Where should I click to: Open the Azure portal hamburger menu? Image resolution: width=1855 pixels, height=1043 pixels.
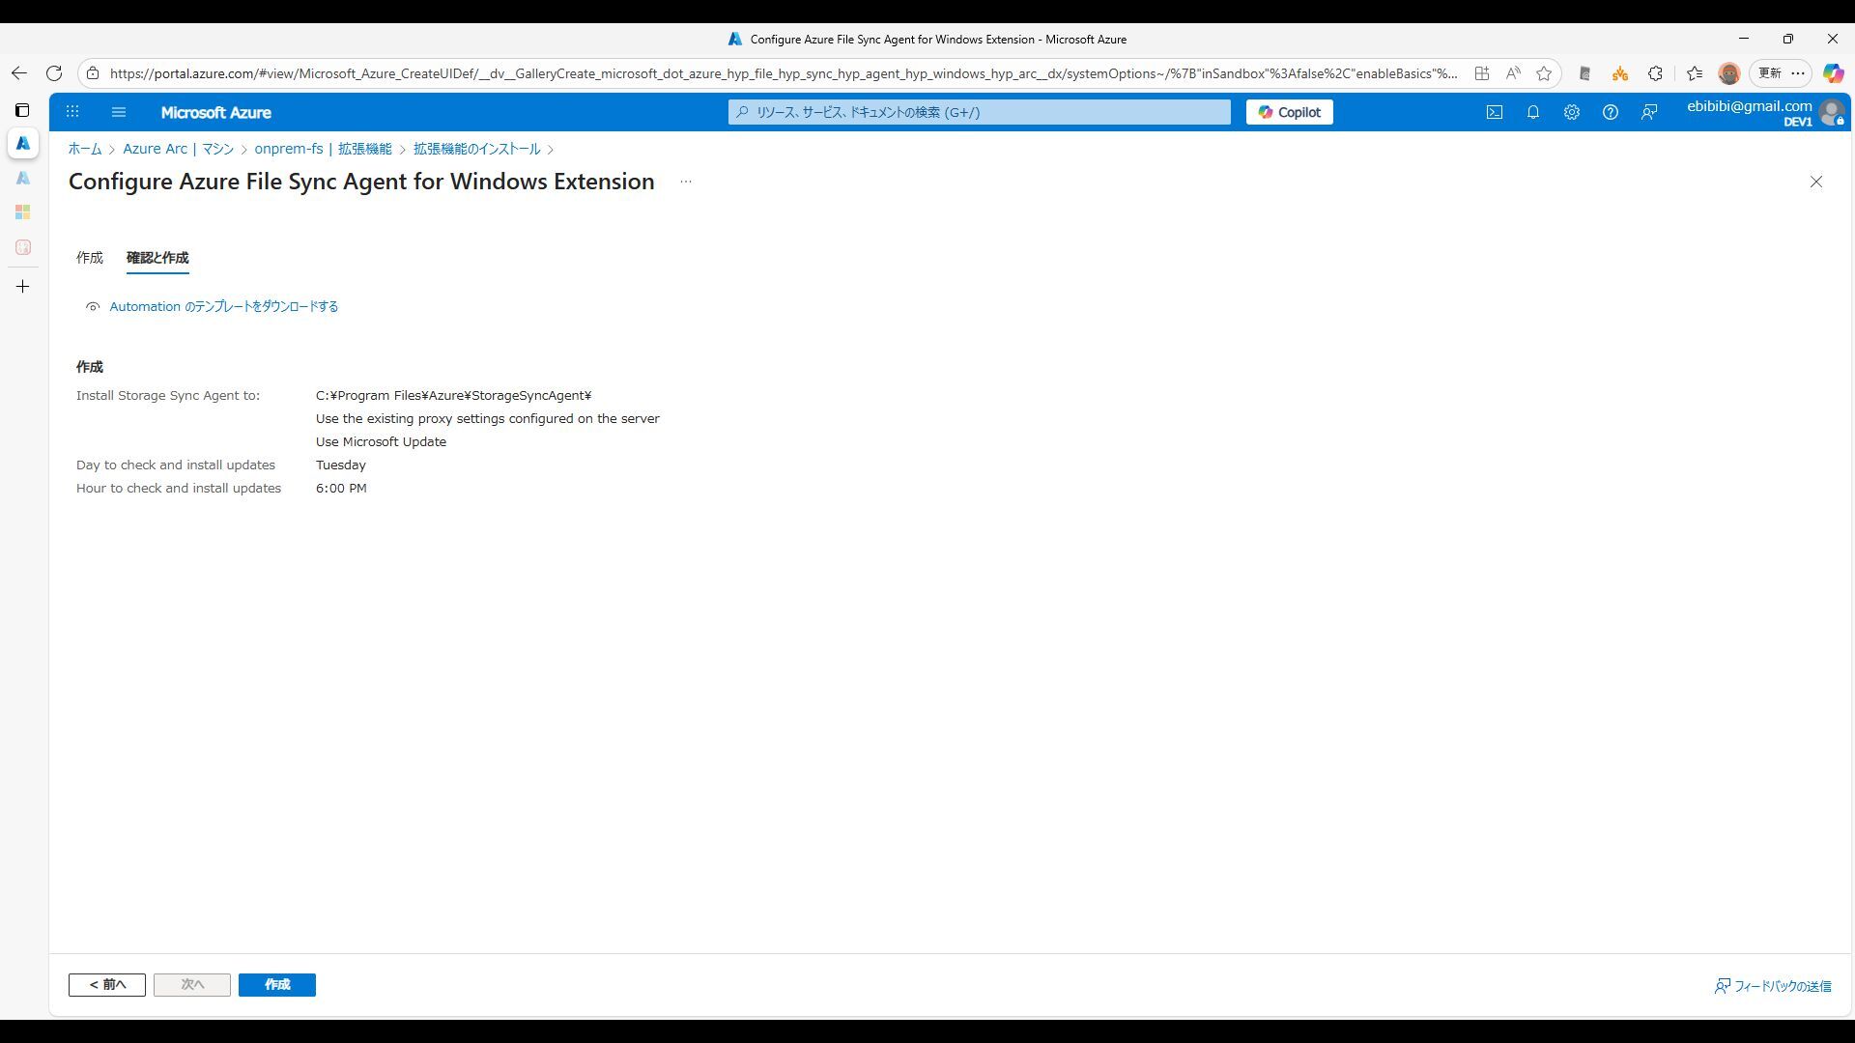[x=119, y=112]
